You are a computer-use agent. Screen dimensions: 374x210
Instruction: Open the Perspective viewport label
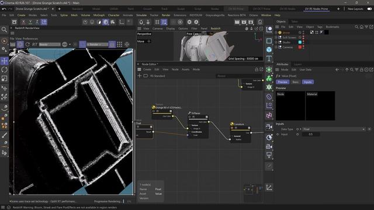pos(144,34)
